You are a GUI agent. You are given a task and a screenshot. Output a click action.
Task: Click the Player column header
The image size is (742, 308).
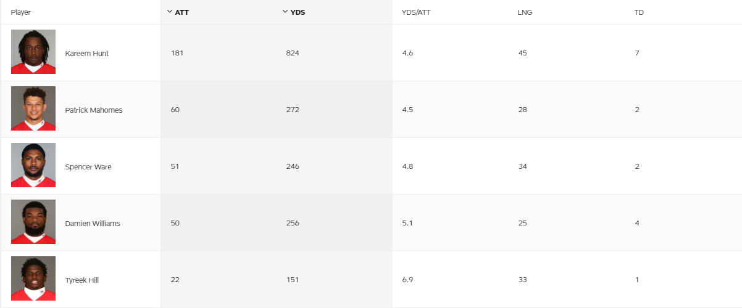21,12
